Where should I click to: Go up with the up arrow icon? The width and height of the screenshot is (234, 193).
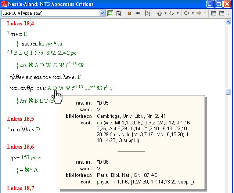coord(160,13)
